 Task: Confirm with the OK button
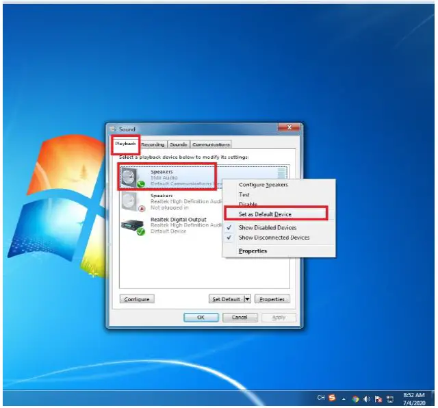pos(201,318)
